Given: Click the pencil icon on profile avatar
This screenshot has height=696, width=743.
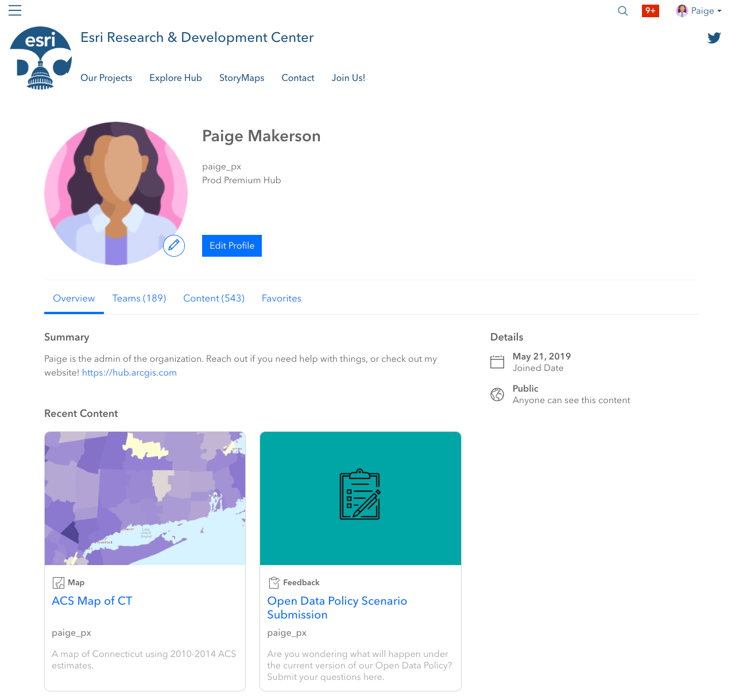Looking at the screenshot, I should (x=174, y=246).
